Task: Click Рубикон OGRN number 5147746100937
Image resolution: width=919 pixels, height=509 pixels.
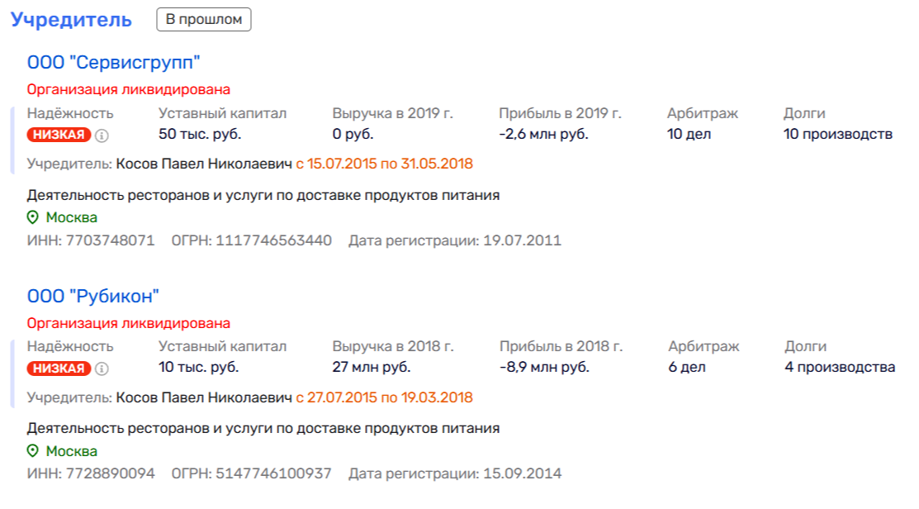Action: point(273,474)
